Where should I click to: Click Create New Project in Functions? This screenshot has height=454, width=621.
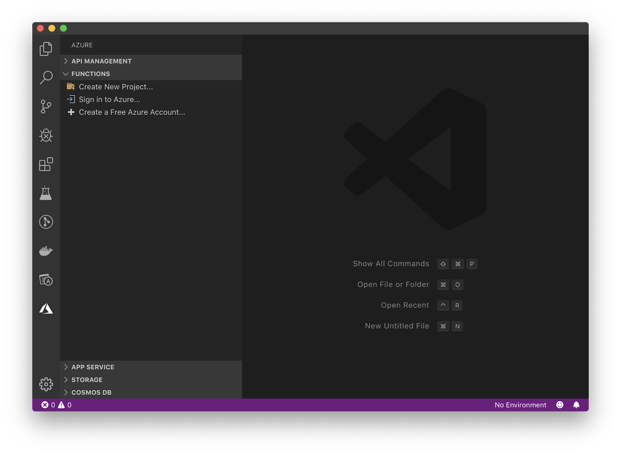pyautogui.click(x=116, y=87)
